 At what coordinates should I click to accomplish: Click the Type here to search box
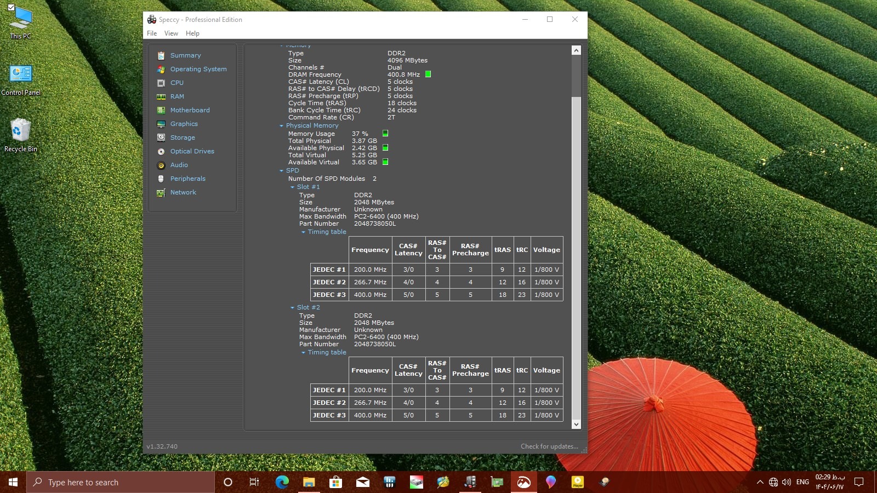(x=121, y=482)
